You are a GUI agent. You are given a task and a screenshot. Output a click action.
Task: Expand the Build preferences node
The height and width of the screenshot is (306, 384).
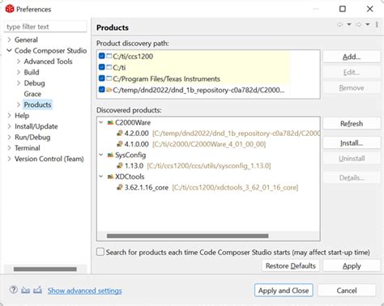click(x=19, y=72)
